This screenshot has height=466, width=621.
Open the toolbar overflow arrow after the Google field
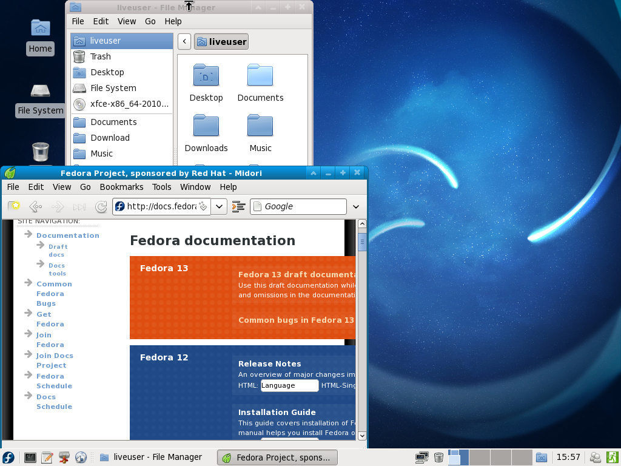coord(355,206)
